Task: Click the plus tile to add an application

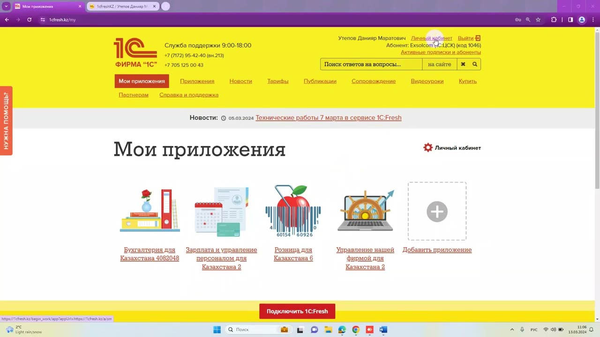Action: pos(437,211)
